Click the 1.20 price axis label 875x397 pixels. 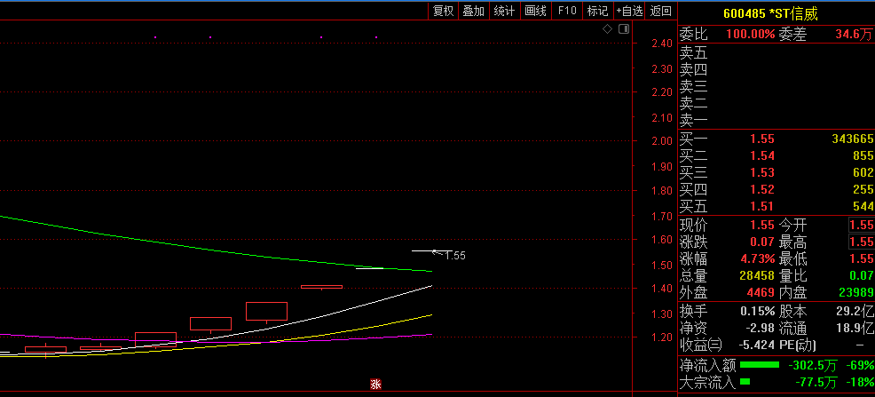coord(662,337)
